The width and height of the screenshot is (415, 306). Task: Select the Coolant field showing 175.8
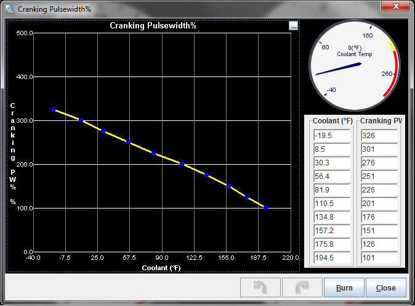coord(332,244)
